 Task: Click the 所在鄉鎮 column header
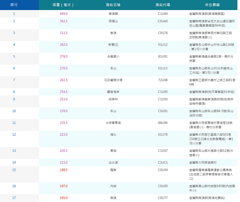point(212,5)
